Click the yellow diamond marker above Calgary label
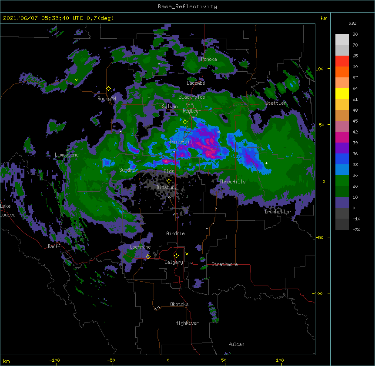The height and width of the screenshot is (366, 375). pyautogui.click(x=176, y=256)
